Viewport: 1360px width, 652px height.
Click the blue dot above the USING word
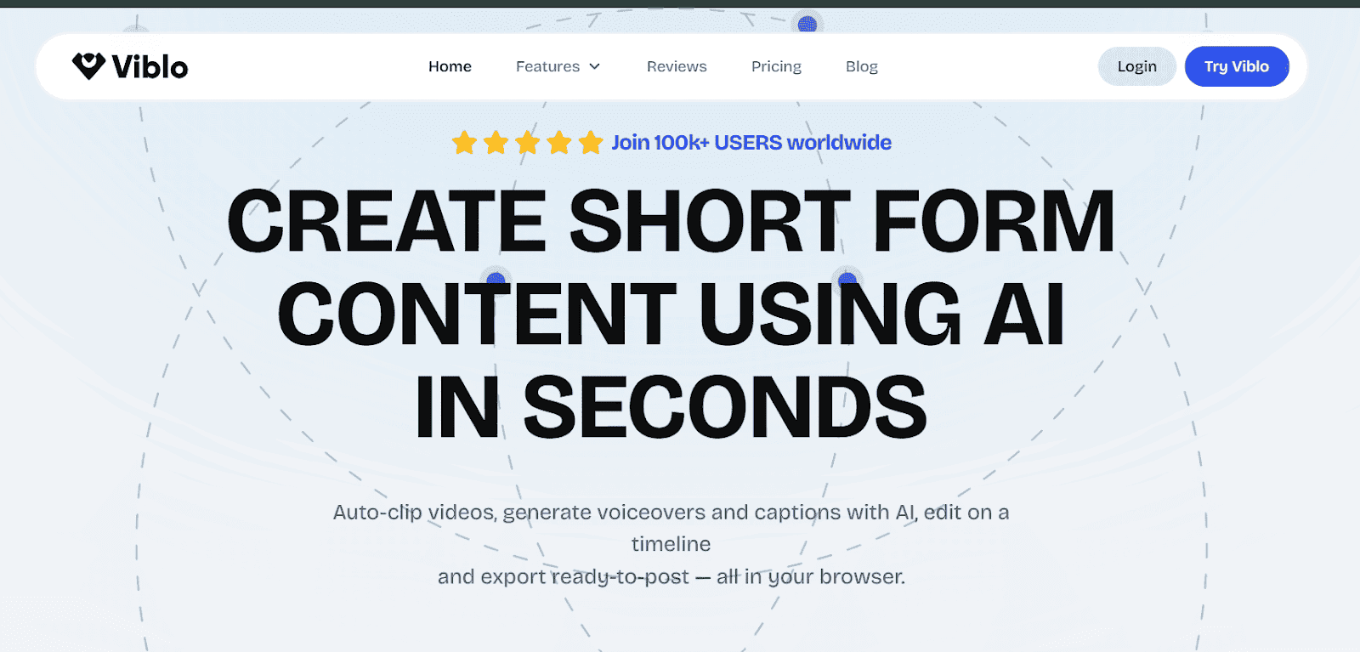coord(847,279)
